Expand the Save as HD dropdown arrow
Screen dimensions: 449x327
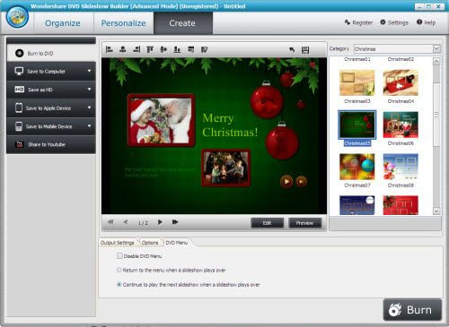pyautogui.click(x=89, y=90)
